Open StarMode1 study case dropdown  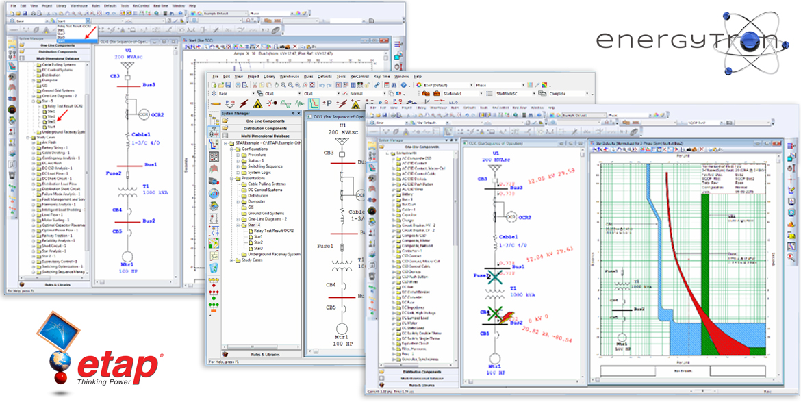pos(462,94)
